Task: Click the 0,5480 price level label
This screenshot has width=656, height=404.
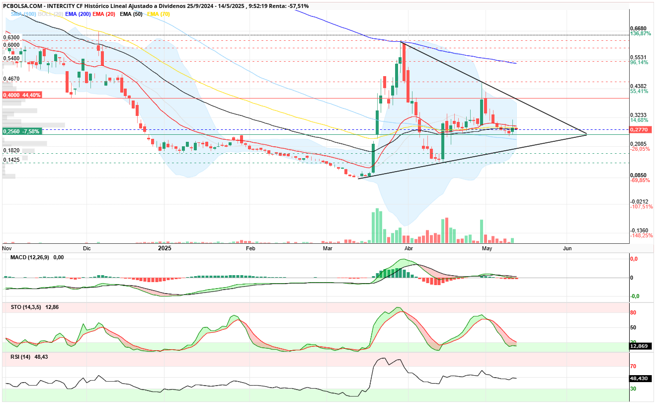Action: pyautogui.click(x=11, y=58)
